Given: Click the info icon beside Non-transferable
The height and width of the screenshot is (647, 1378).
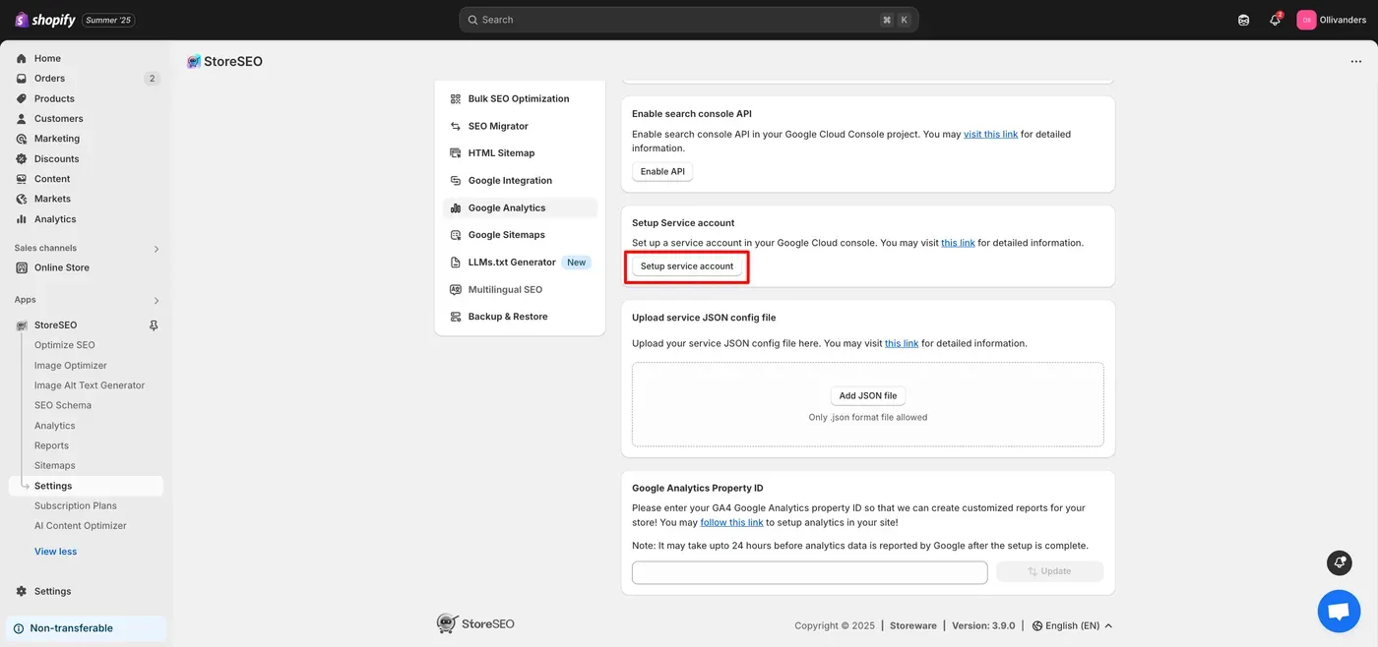Looking at the screenshot, I should pyautogui.click(x=19, y=628).
